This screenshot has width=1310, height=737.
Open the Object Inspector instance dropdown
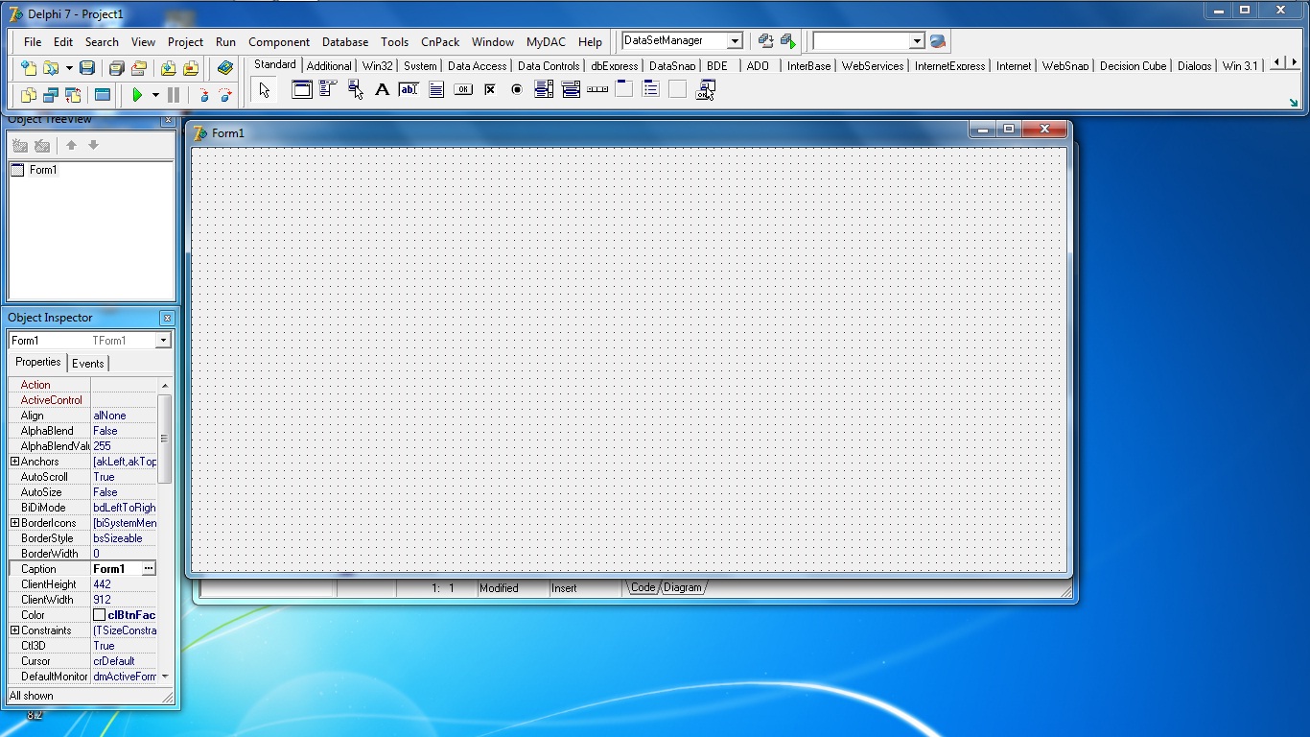click(x=163, y=341)
